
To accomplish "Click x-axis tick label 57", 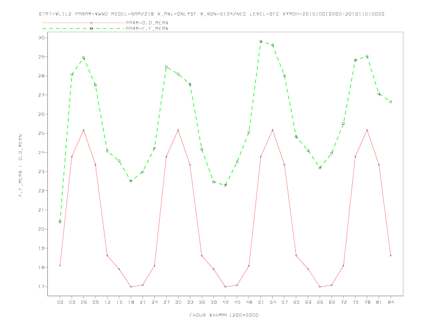I will point(285,302).
